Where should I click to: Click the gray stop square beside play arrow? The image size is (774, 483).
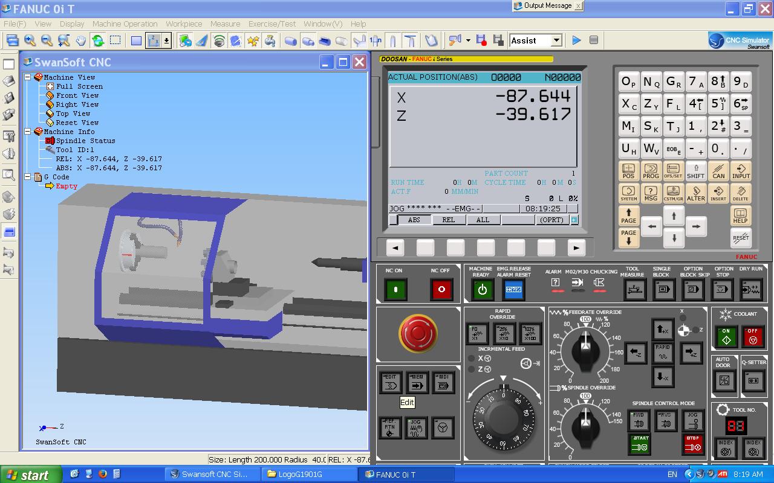coord(594,40)
